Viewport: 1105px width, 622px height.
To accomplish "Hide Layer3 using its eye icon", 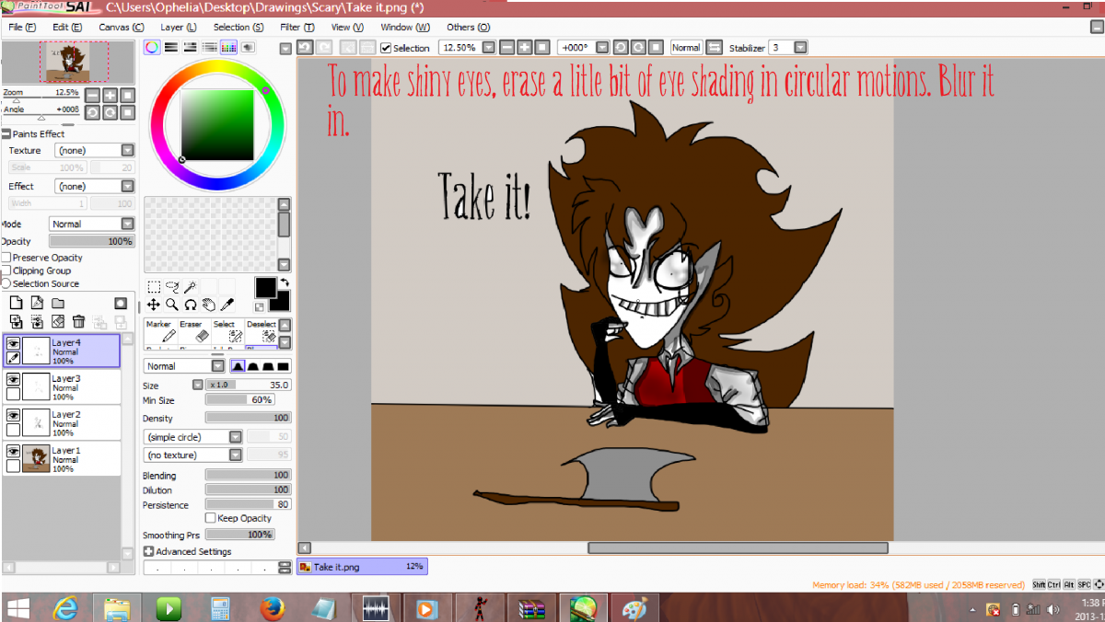I will click(x=14, y=379).
